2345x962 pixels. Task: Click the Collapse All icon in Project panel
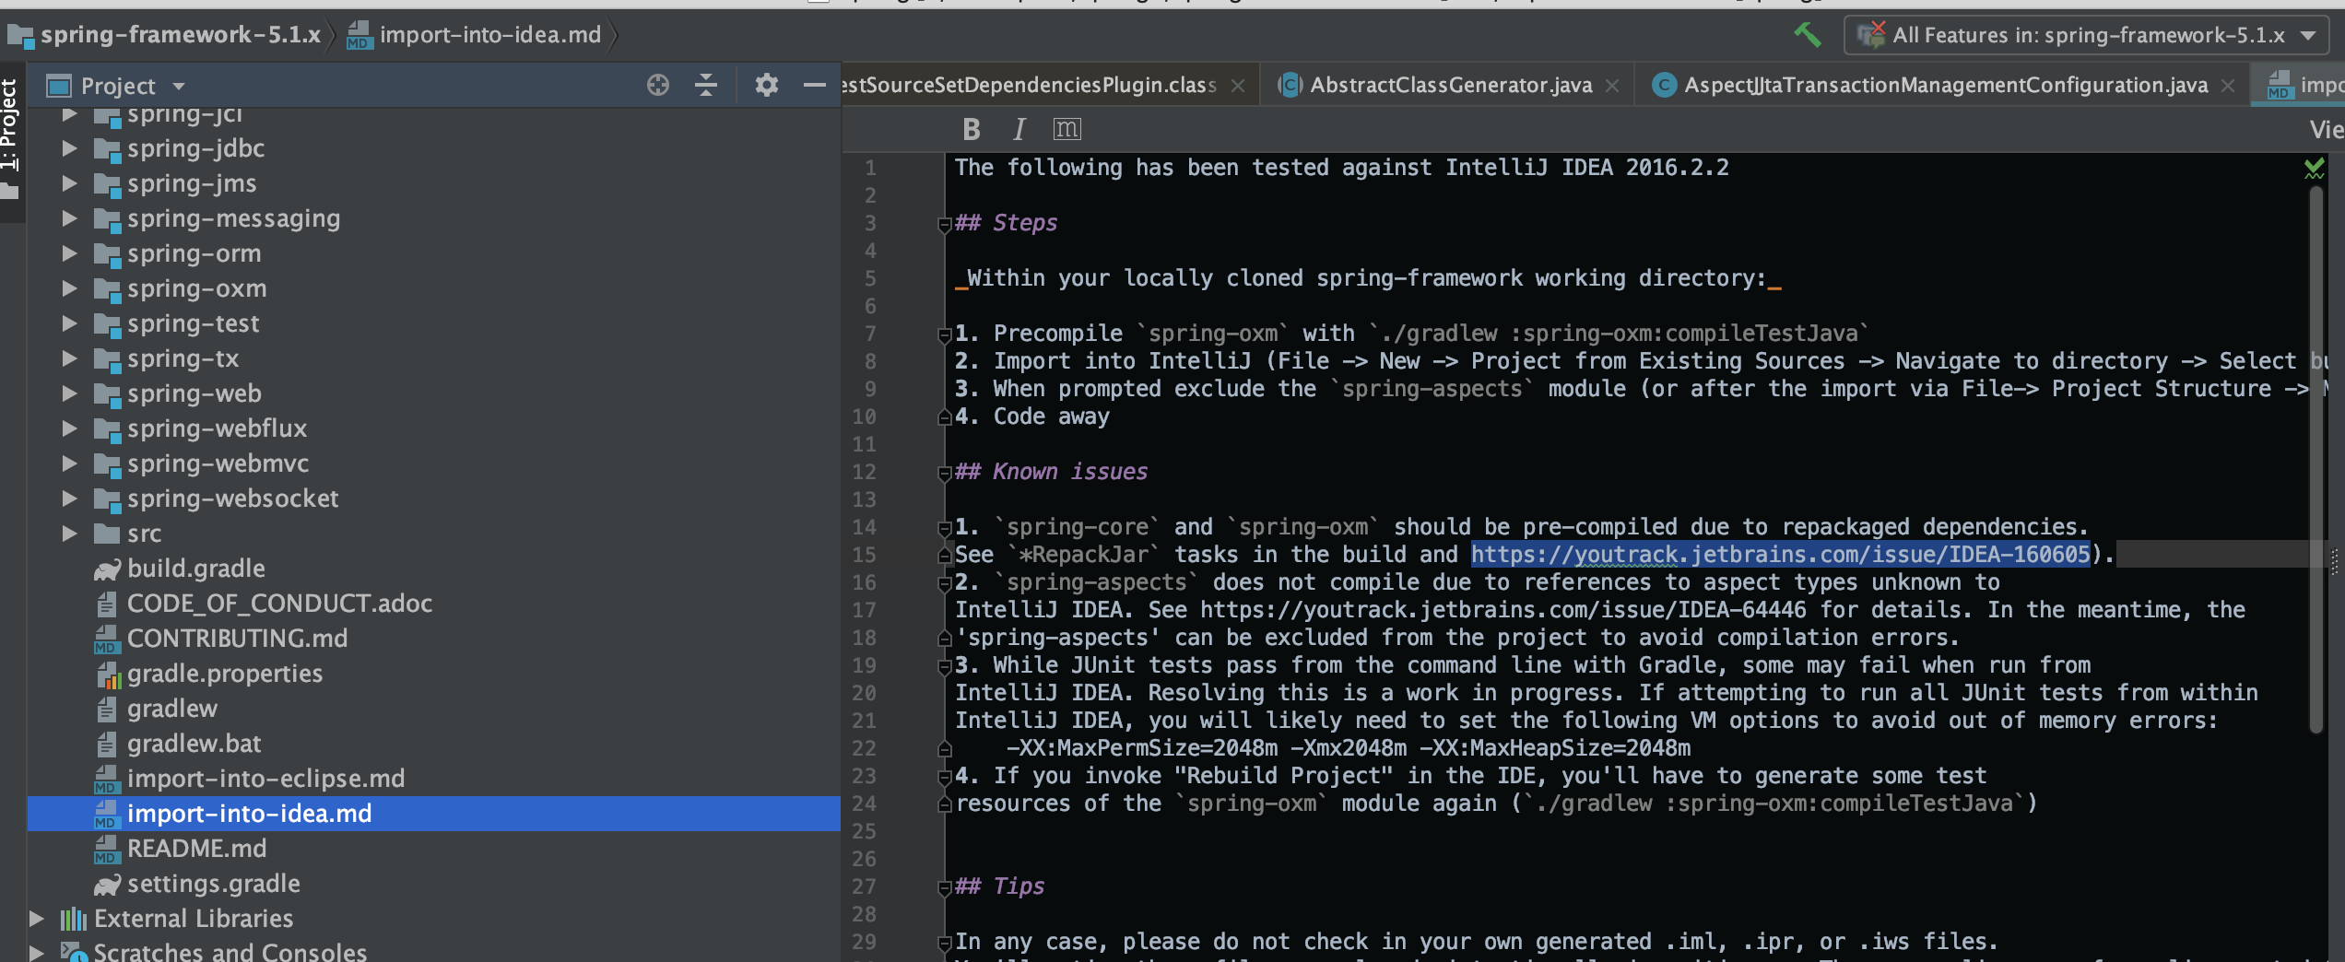click(x=706, y=86)
